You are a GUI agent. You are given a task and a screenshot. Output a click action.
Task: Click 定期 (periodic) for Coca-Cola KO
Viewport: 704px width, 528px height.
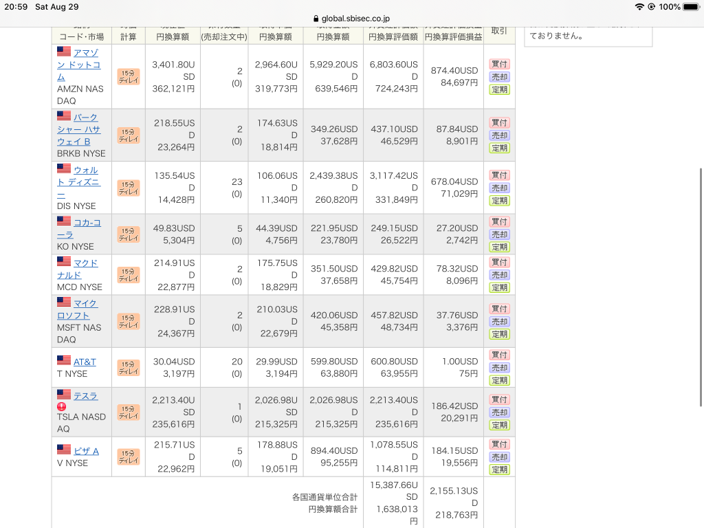(x=499, y=247)
